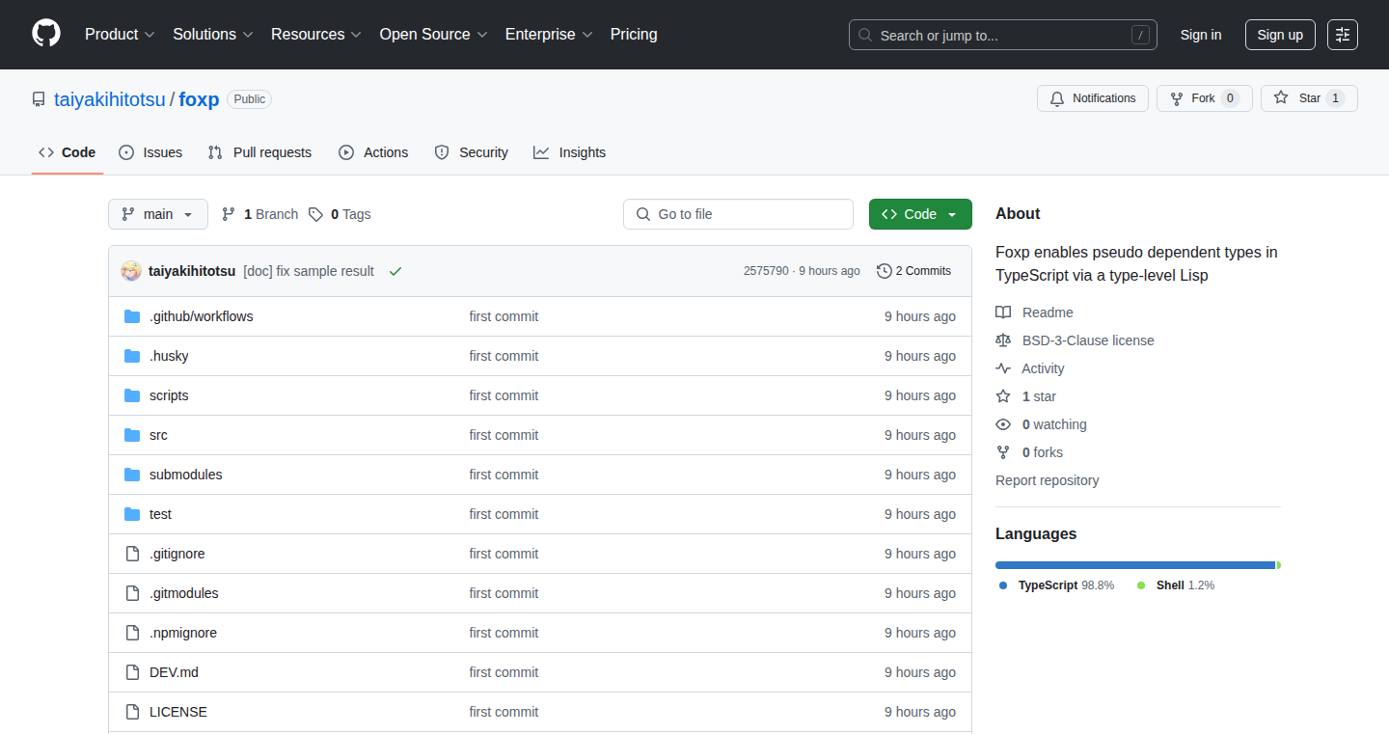Click the file icon beside .gitignore
Image resolution: width=1389 pixels, height=734 pixels.
[x=132, y=554]
